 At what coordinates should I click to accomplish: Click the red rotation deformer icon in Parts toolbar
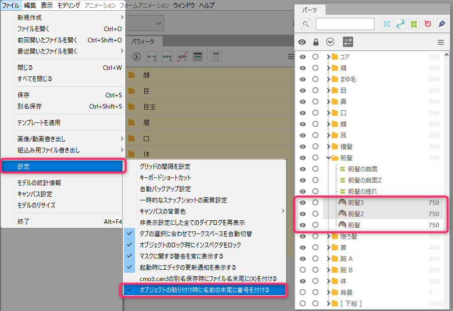pyautogui.click(x=428, y=24)
